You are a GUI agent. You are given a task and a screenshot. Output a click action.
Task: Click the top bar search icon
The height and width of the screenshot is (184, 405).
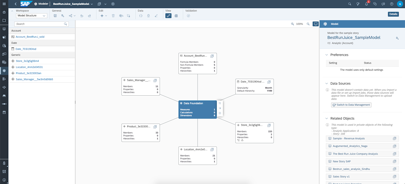349,4
